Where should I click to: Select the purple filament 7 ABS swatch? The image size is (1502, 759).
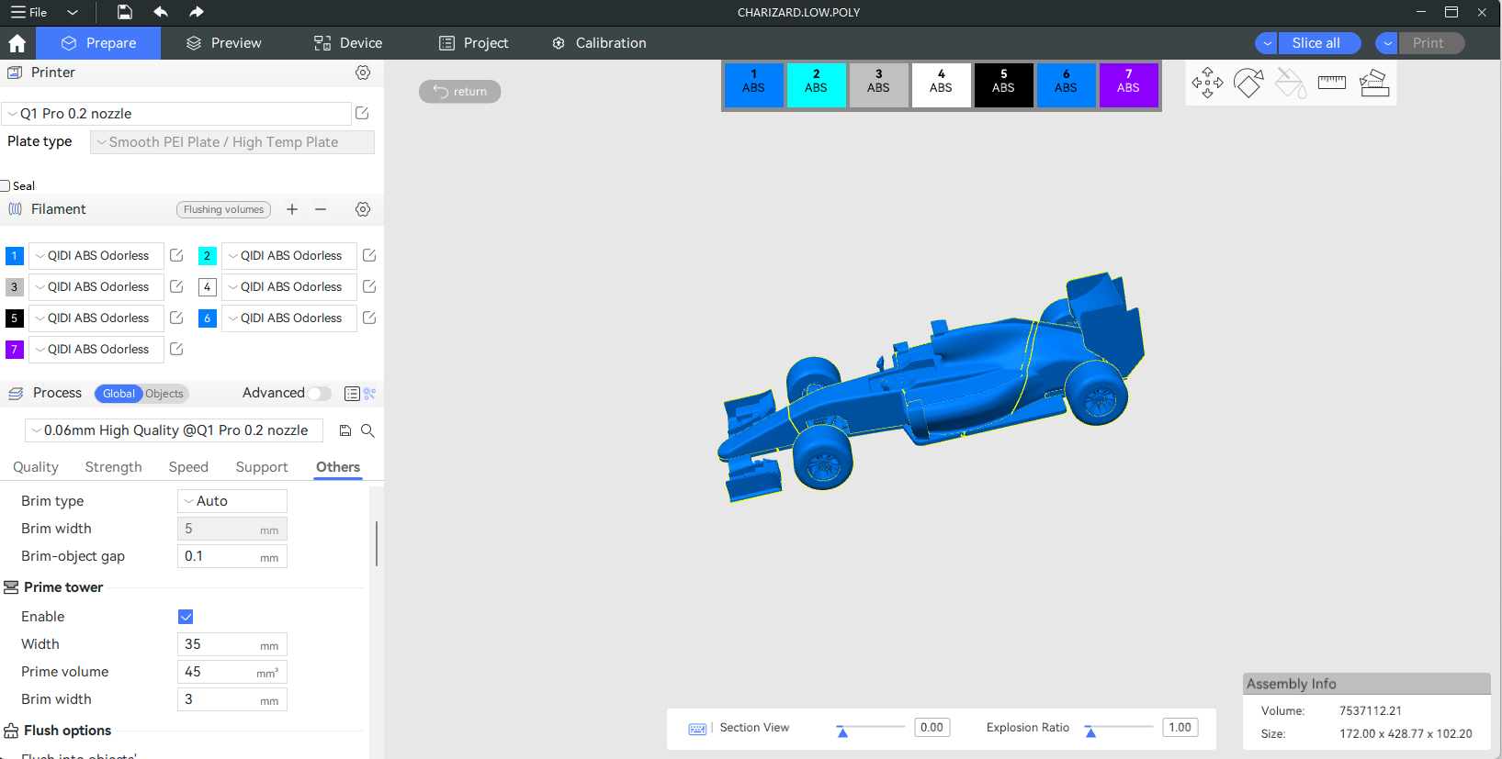coord(1128,85)
